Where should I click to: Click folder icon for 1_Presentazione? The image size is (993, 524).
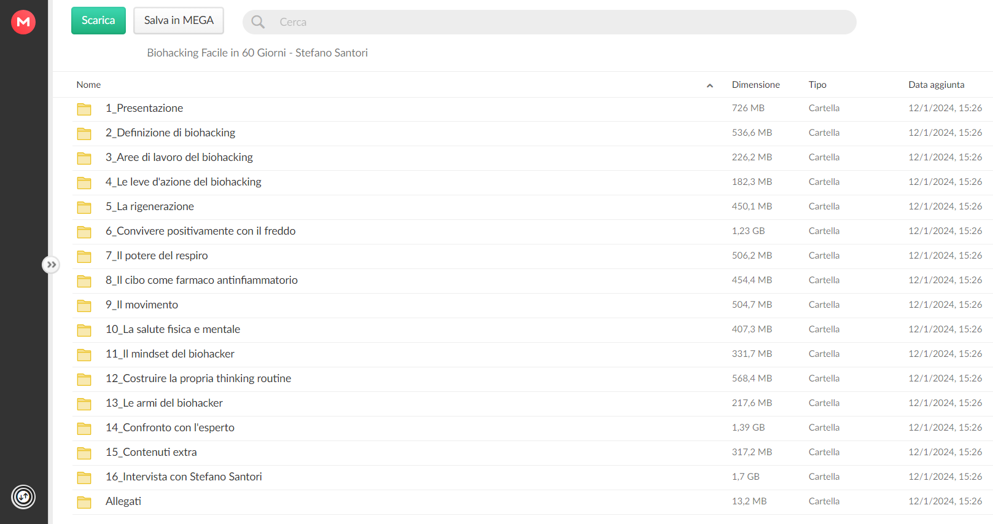point(84,109)
